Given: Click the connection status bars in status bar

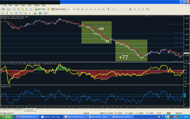Looking at the screenshot, I should point(168,113).
